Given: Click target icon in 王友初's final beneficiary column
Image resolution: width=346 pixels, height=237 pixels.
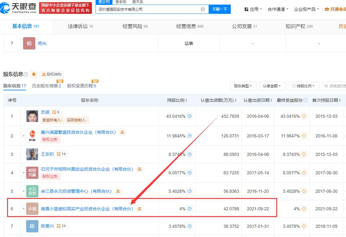Looking at the screenshot, I should point(304,154).
